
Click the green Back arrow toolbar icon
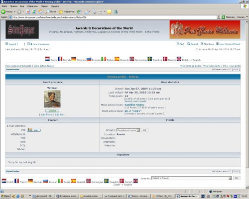pyautogui.click(x=3, y=11)
